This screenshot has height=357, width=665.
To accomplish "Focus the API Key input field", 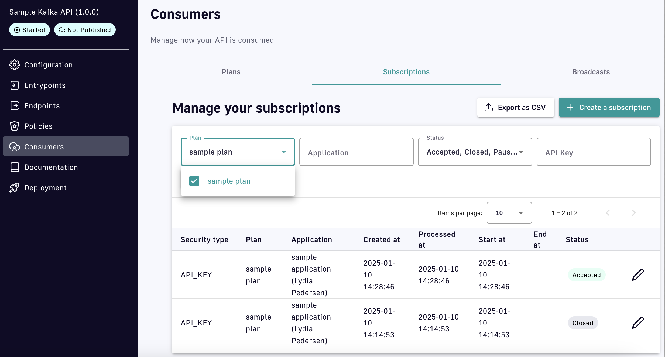I will pyautogui.click(x=593, y=152).
